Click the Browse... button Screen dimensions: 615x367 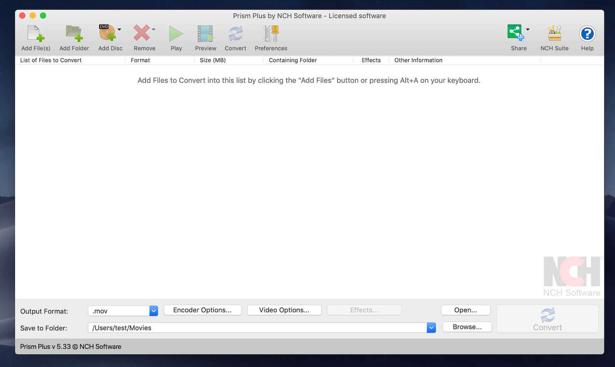point(467,327)
